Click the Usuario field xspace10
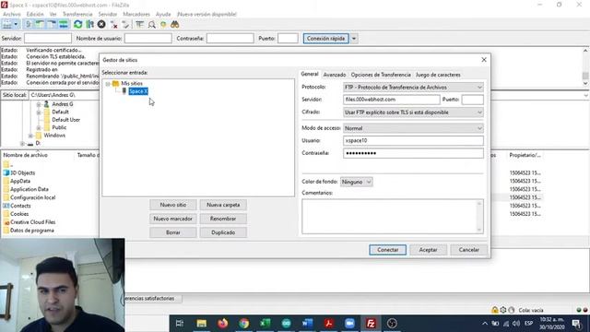The height and width of the screenshot is (332, 590). [x=413, y=140]
